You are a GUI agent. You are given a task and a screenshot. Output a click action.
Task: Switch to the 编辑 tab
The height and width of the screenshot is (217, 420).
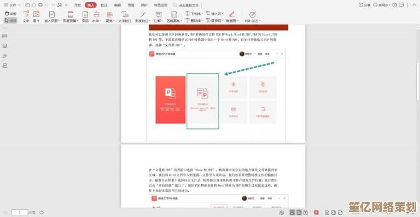click(118, 5)
